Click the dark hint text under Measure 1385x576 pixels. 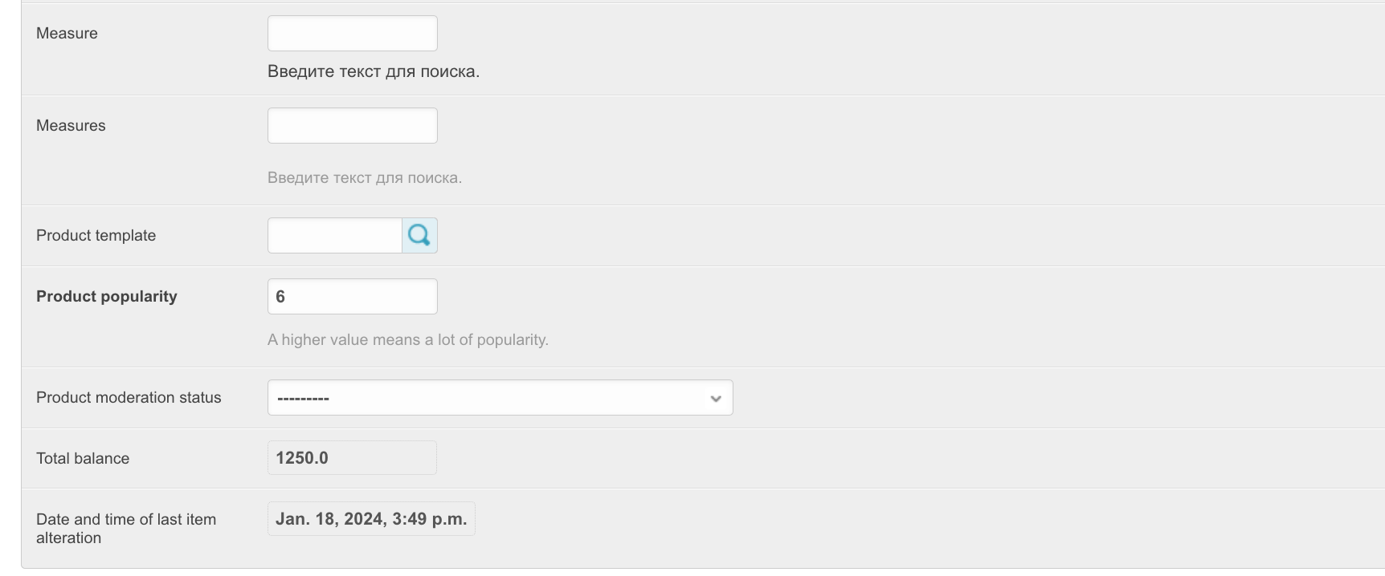[x=374, y=71]
